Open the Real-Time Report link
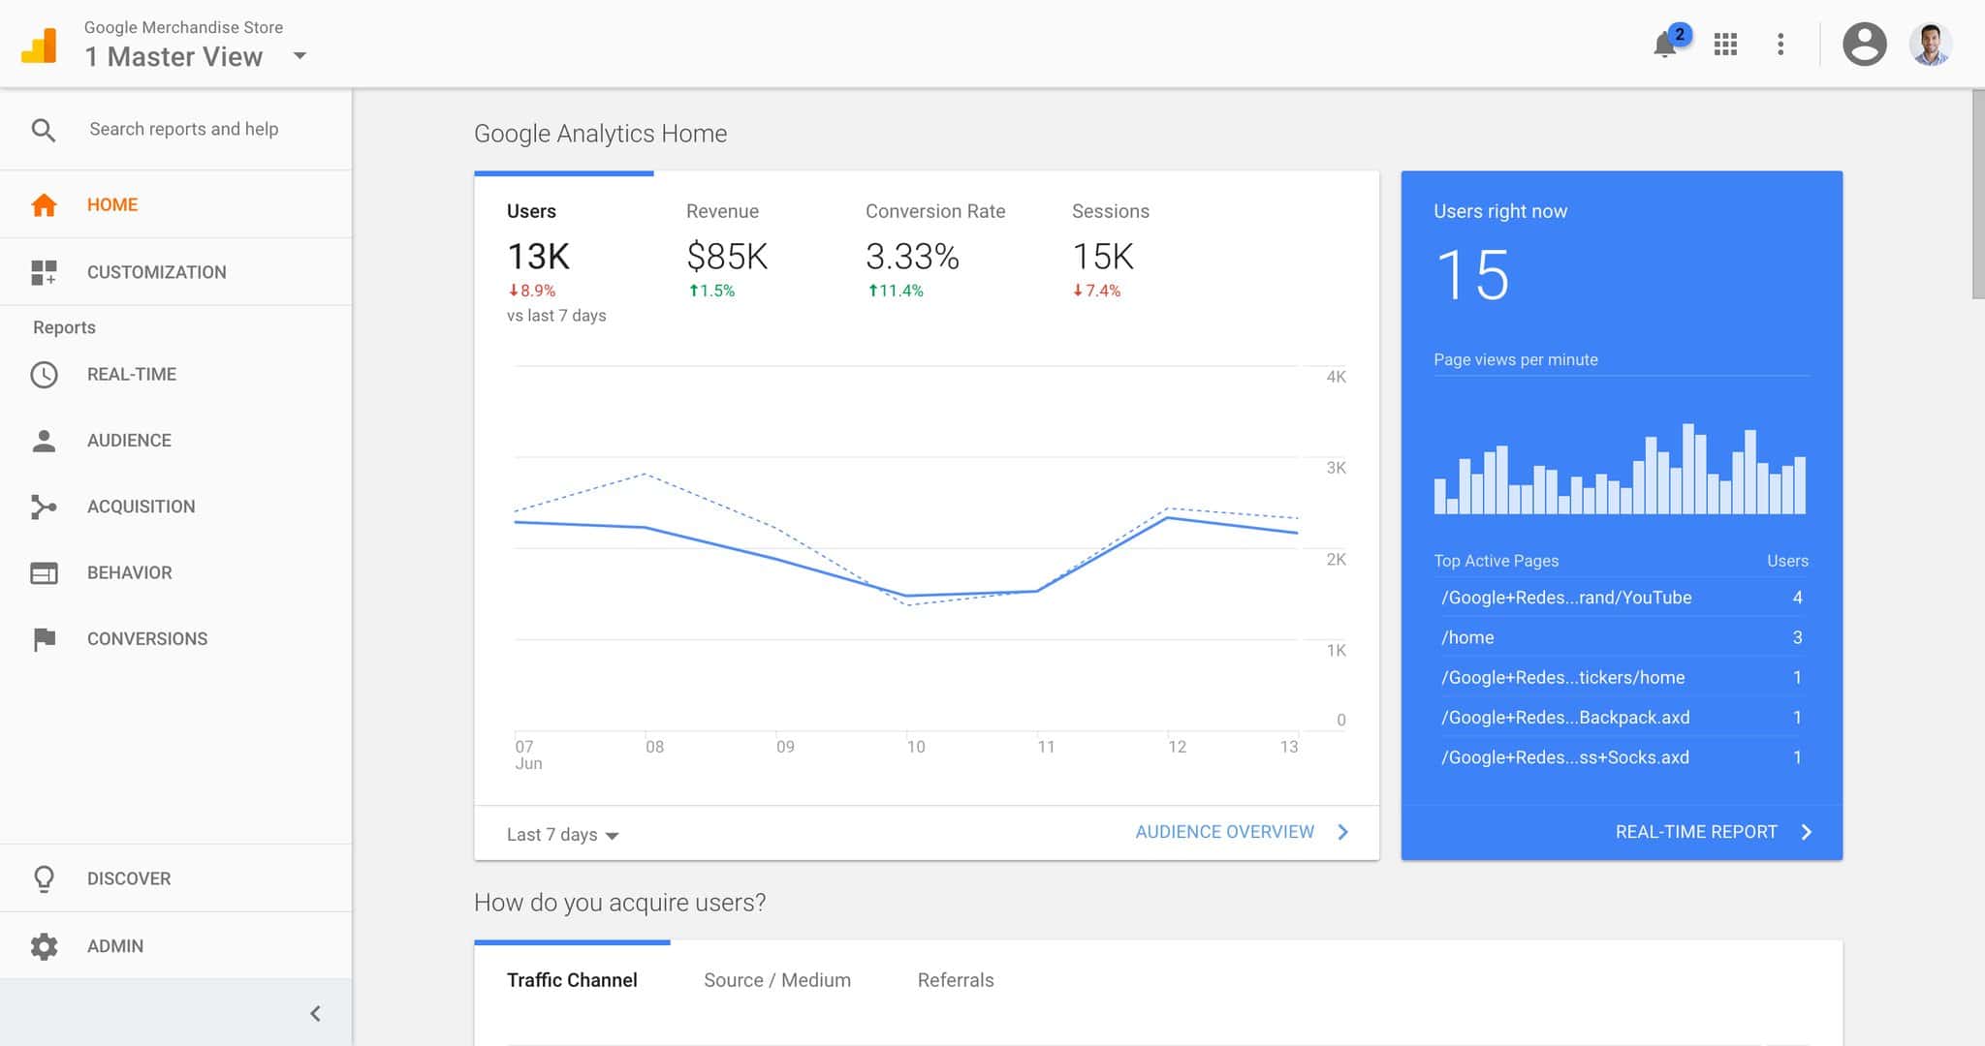Screen dimensions: 1985x1046 (1712, 832)
